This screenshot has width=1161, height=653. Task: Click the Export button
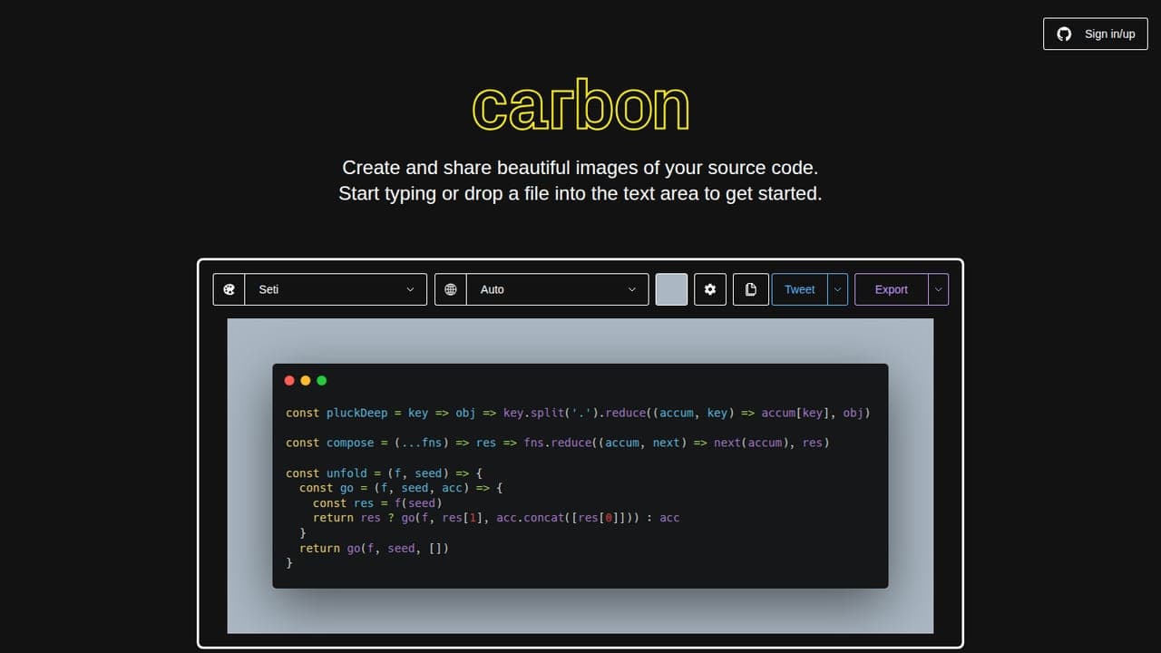891,289
